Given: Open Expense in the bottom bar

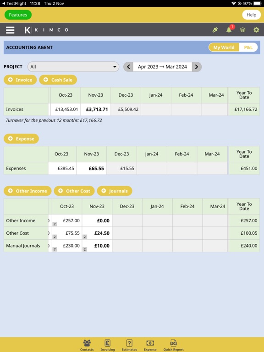Looking at the screenshot, I should click(150, 345).
